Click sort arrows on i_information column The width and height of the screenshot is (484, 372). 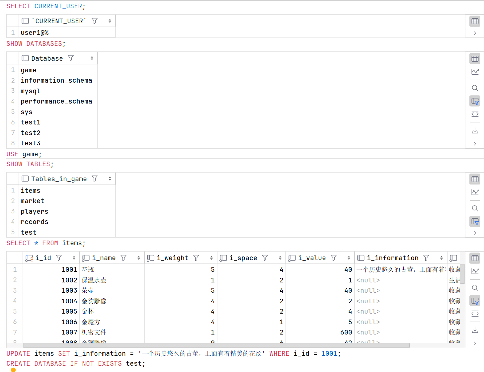click(442, 258)
